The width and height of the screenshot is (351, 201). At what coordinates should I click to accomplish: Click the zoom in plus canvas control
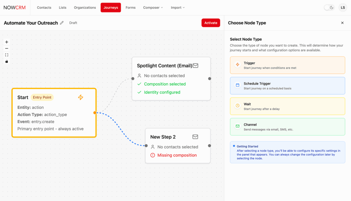tap(7, 42)
